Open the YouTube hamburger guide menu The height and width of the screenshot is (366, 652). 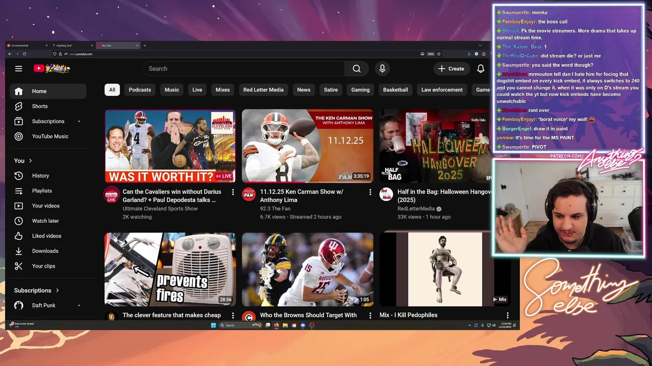tap(19, 69)
